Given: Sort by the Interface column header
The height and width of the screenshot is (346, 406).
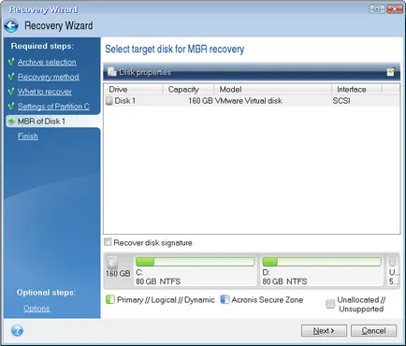Looking at the screenshot, I should pyautogui.click(x=356, y=90).
